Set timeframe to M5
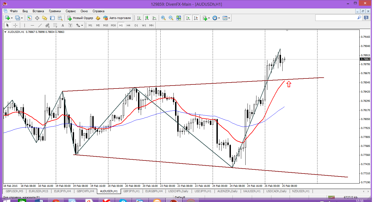 [x=98, y=25]
